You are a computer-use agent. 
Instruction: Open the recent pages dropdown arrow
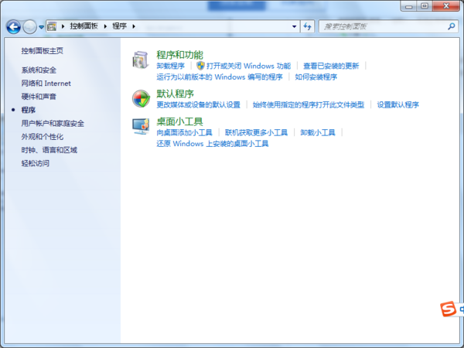(42, 27)
